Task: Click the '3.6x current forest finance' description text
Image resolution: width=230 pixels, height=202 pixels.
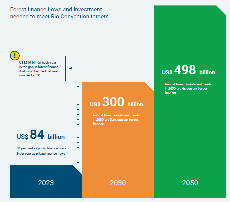Action: pyautogui.click(x=115, y=119)
